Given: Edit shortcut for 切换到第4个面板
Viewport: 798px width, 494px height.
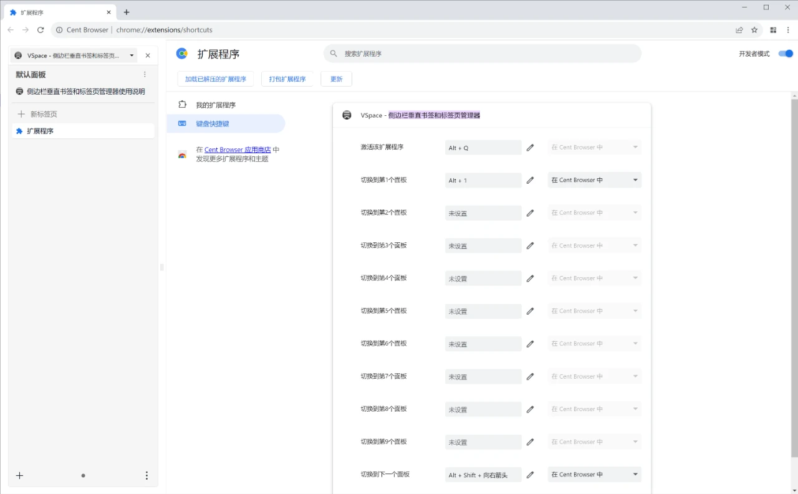Looking at the screenshot, I should (530, 278).
